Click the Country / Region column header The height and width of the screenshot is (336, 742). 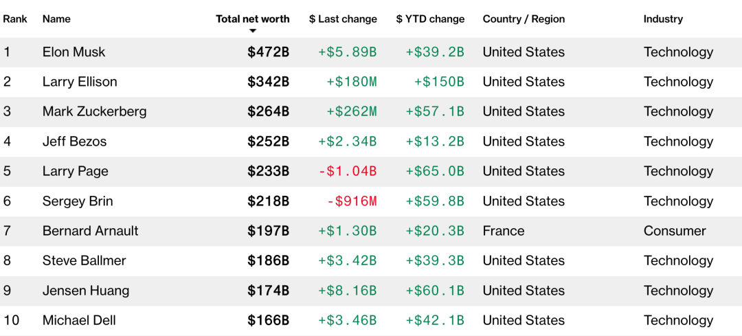click(x=524, y=19)
